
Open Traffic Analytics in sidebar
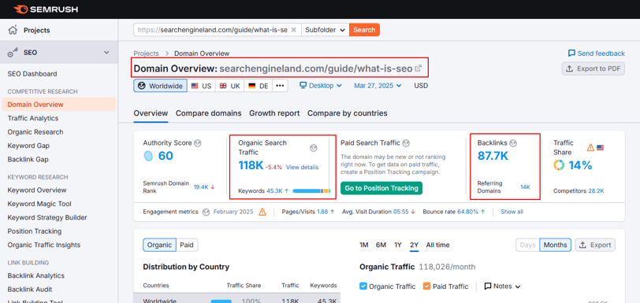coord(32,118)
